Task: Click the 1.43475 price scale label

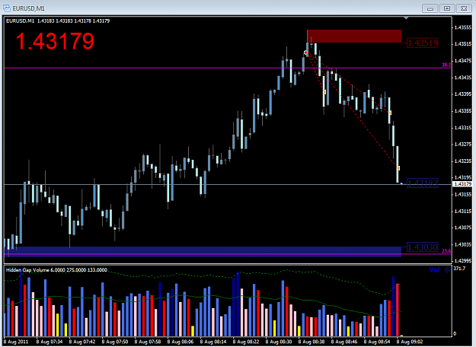Action: point(463,61)
